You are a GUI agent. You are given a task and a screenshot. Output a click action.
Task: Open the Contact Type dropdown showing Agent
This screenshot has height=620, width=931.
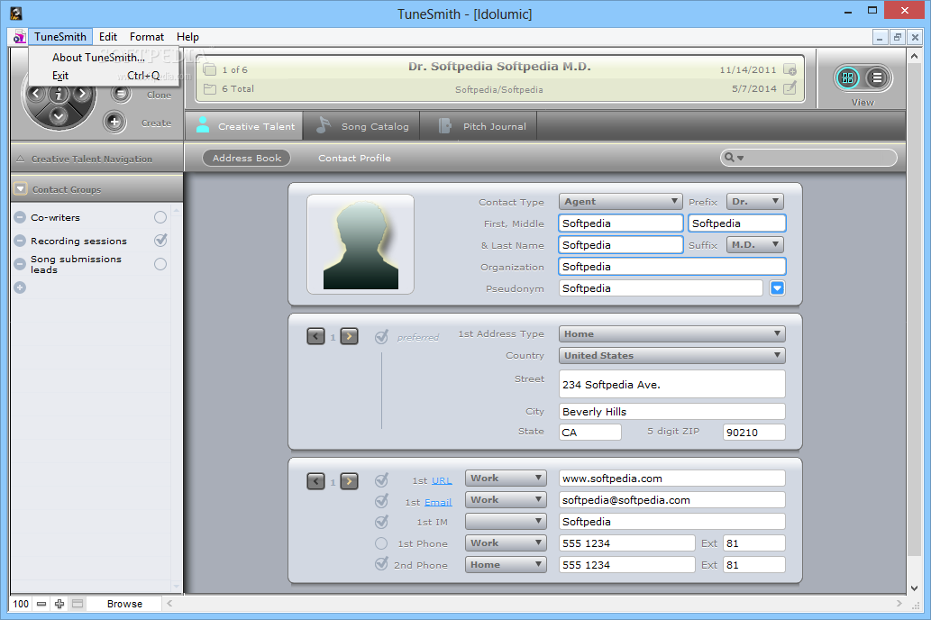pyautogui.click(x=620, y=201)
